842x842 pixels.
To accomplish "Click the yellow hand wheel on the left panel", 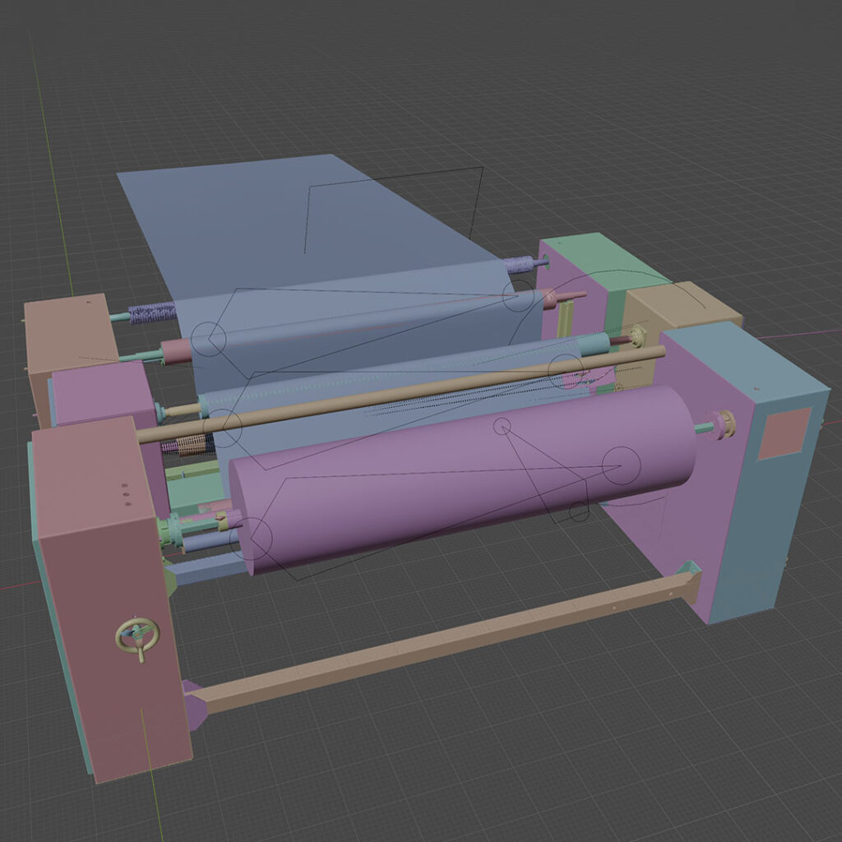I will pyautogui.click(x=136, y=637).
